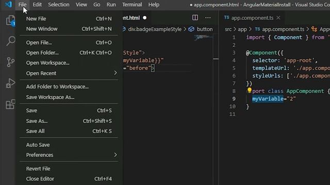Select Open Workspace... menu entry
The image size is (330, 185).
point(69,63)
